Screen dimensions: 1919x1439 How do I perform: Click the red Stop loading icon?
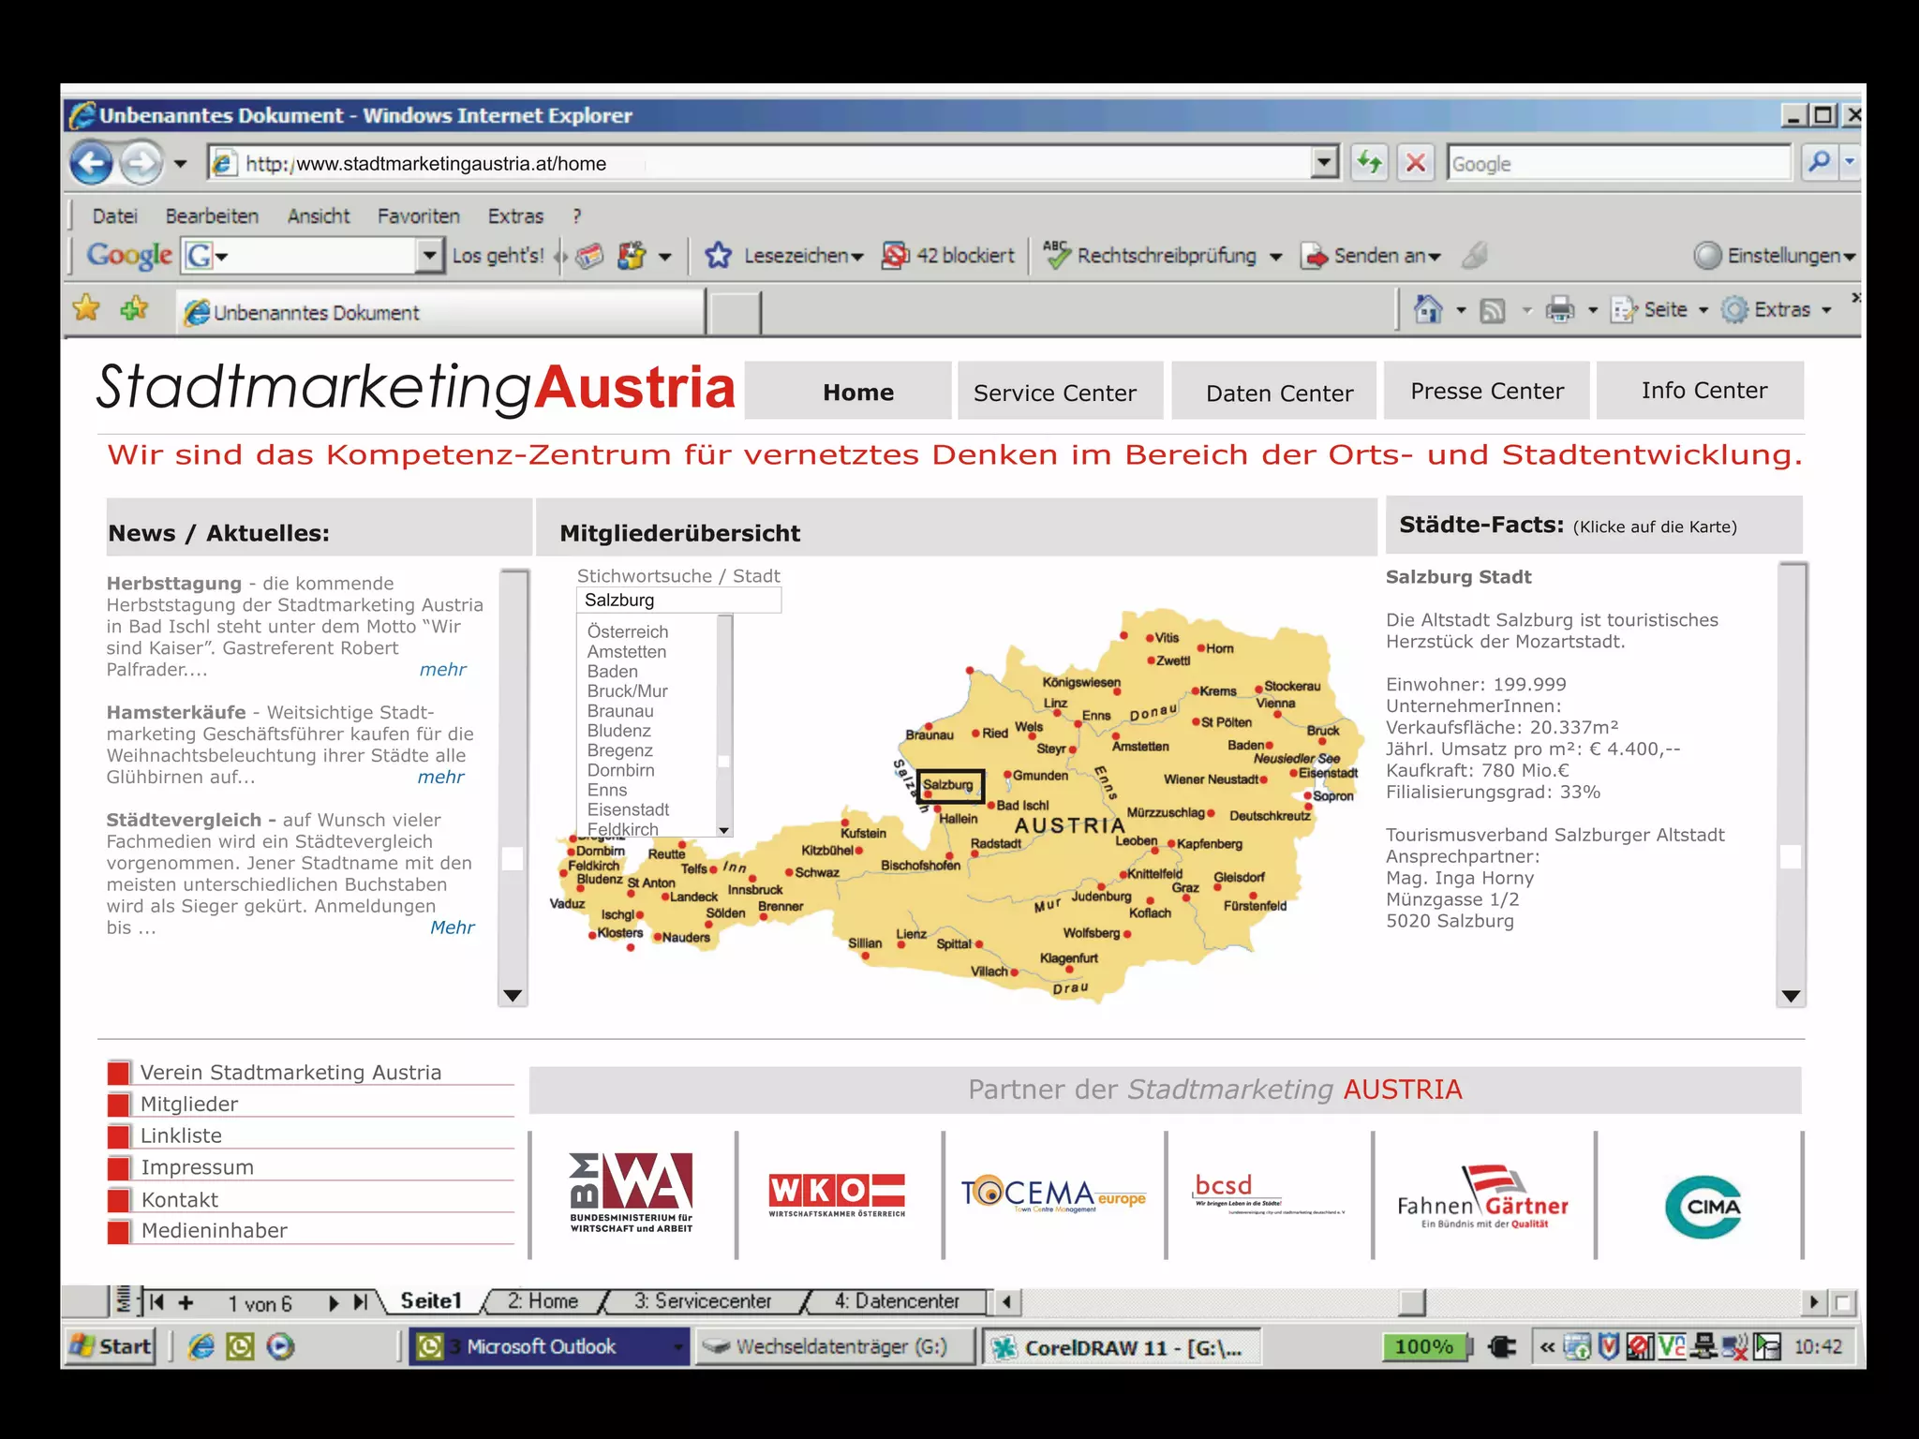[1416, 164]
